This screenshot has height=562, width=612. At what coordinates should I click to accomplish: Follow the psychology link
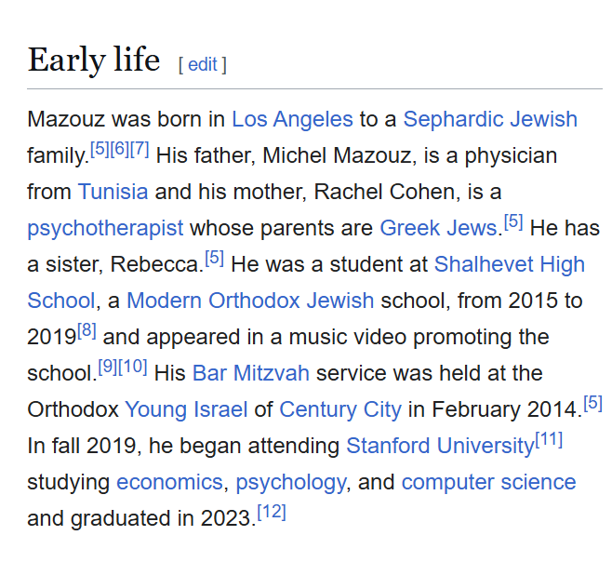pos(291,482)
